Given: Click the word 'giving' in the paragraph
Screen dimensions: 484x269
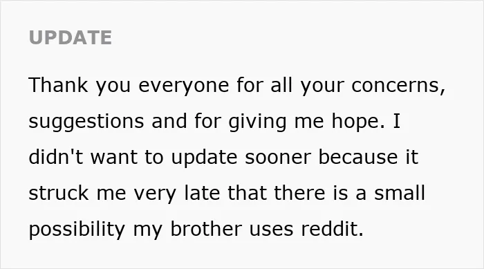Looking at the screenshot, I should click(257, 122).
